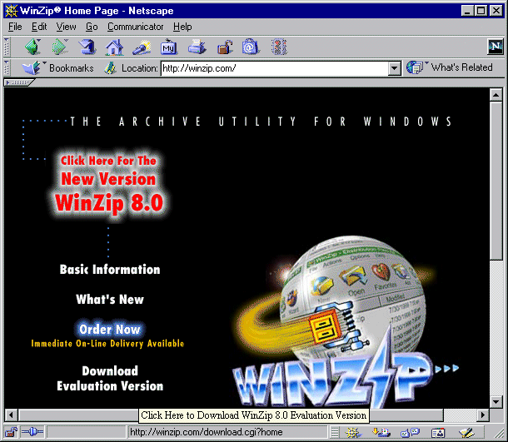Open Mailbox from component bar
Viewport: 508px width, 442px height.
click(381, 432)
